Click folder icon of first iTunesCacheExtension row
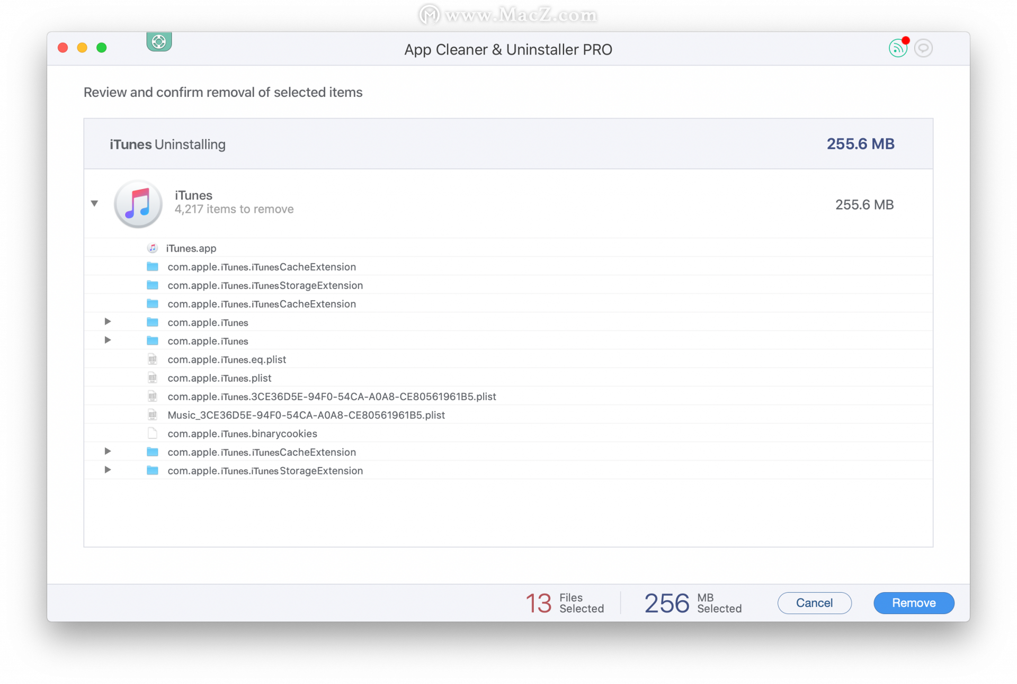Image resolution: width=1017 pixels, height=684 pixels. click(x=153, y=266)
